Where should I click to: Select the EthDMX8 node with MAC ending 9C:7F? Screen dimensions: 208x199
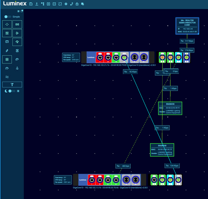[x=162, y=150]
